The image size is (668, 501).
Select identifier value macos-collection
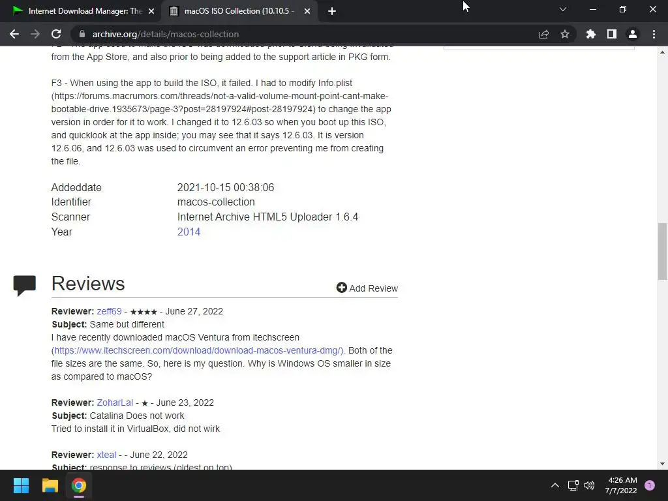[x=216, y=202]
